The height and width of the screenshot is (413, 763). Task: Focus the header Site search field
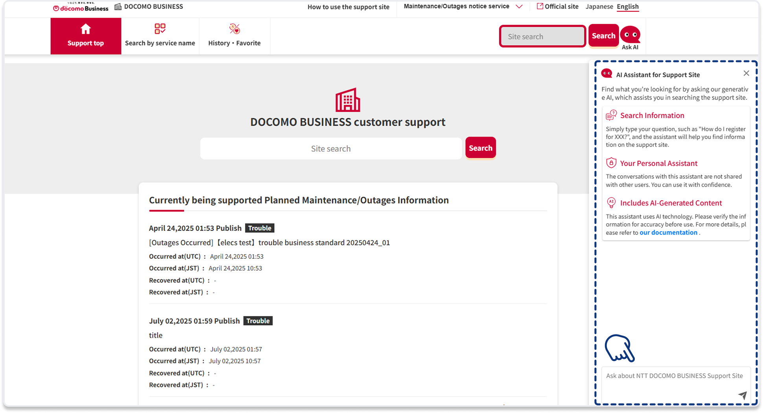point(542,37)
